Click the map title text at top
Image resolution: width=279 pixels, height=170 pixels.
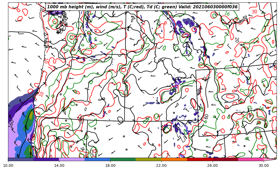[142, 7]
